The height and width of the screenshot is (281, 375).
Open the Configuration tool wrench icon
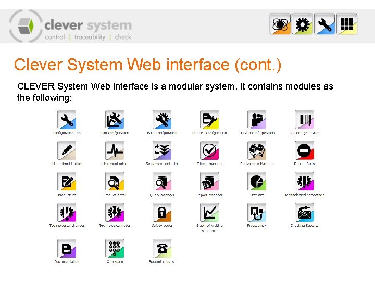[x=67, y=120]
